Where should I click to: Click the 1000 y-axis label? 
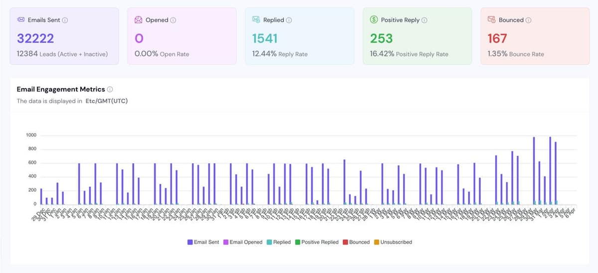[31, 136]
